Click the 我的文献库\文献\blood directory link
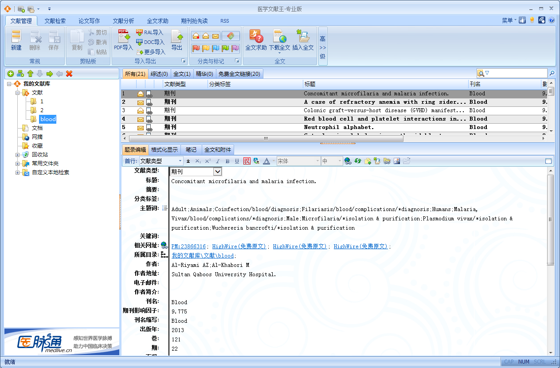The image size is (560, 368). coord(203,256)
